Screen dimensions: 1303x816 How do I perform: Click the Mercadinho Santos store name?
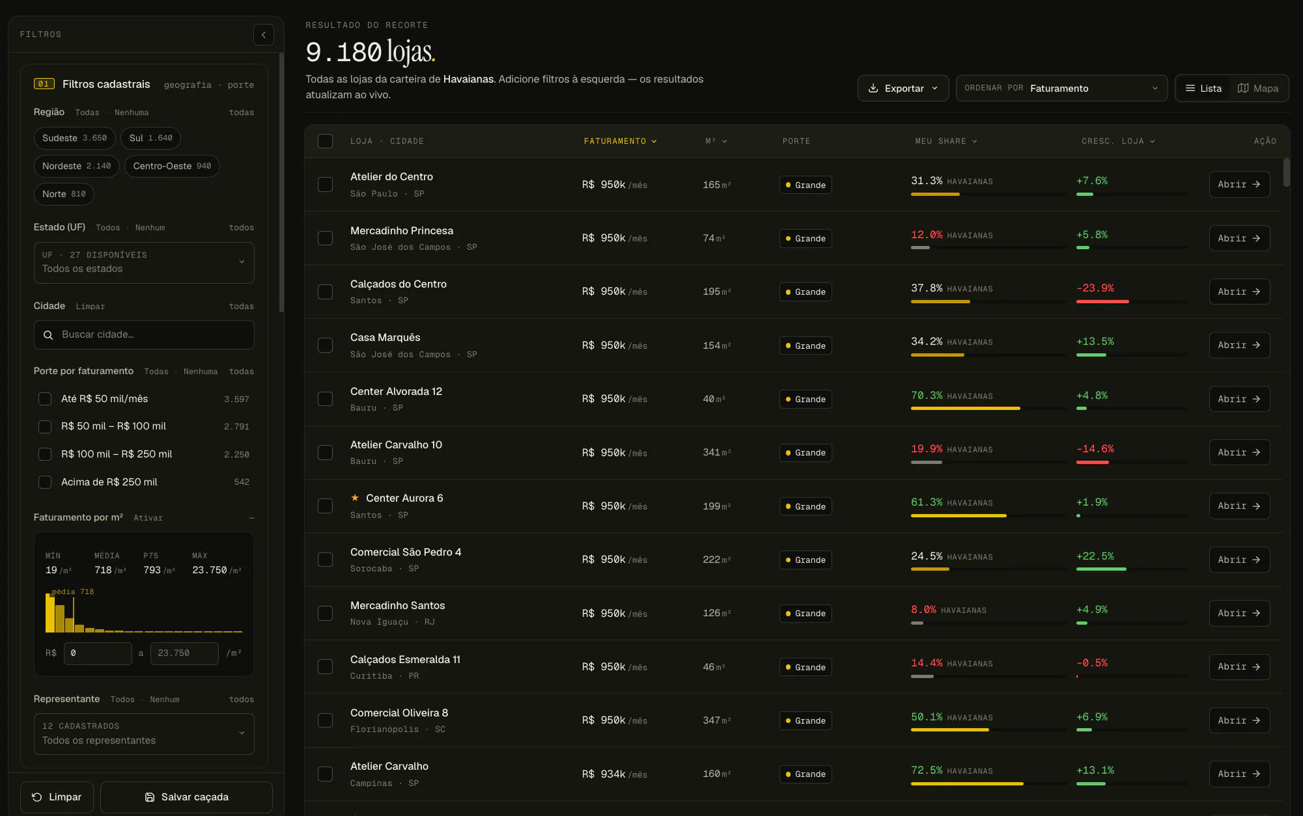pos(397,605)
